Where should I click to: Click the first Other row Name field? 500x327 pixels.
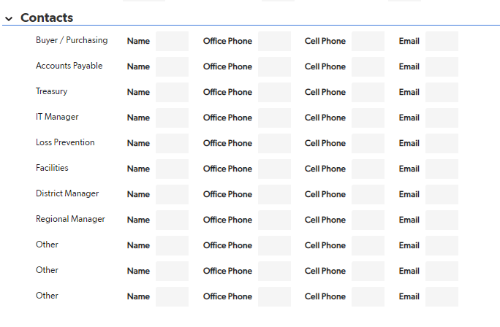[173, 245]
